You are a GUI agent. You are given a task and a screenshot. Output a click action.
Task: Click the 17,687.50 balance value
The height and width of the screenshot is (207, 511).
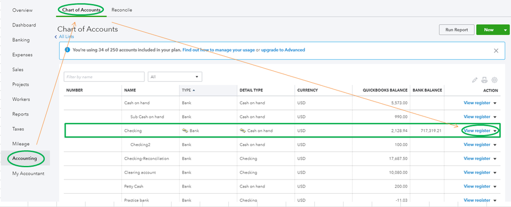tap(398, 159)
